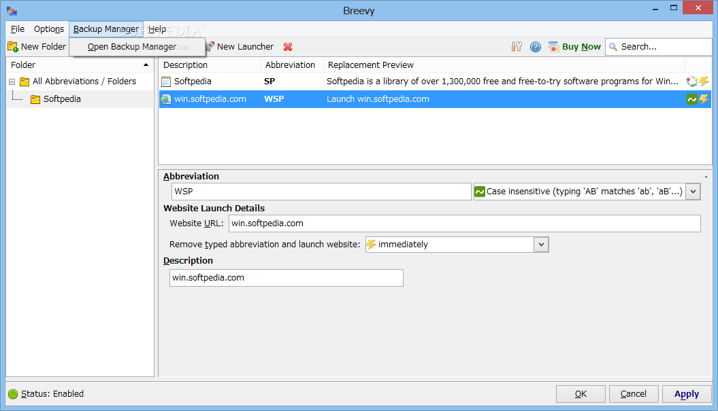This screenshot has width=718, height=411.
Task: Open the File menu
Action: coord(18,29)
